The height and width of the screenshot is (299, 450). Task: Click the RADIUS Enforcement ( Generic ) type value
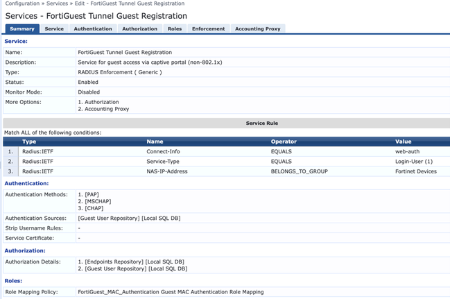click(x=120, y=72)
